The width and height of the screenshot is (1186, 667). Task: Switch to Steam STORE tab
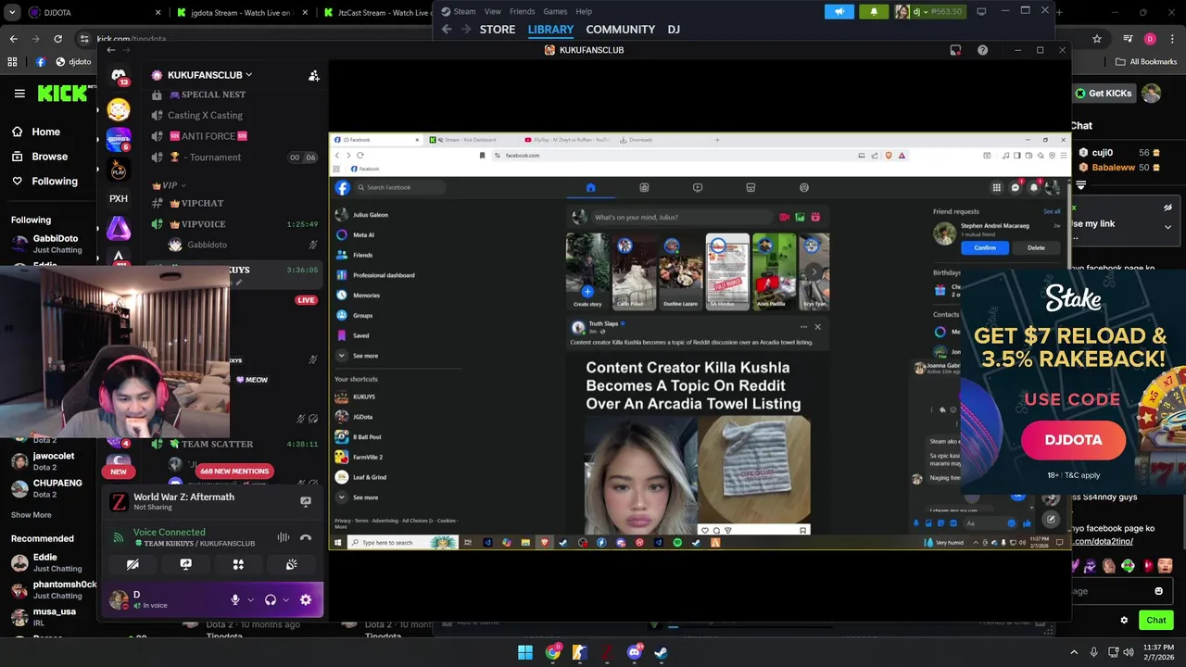coord(498,30)
